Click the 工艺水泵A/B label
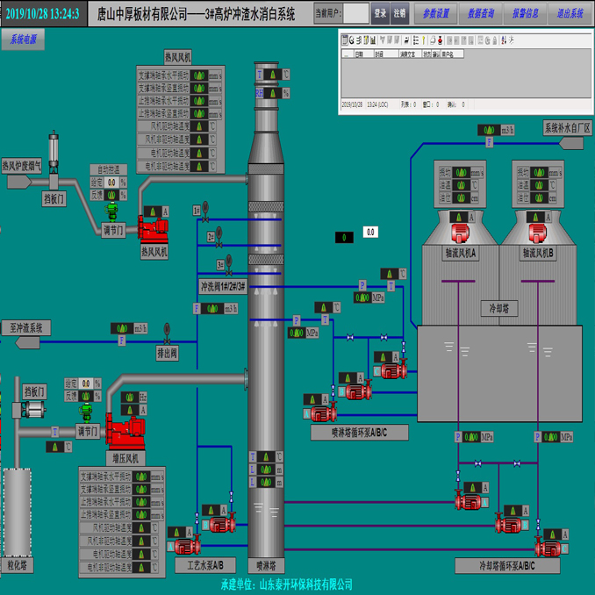Viewport: 595px width, 595px height. [x=205, y=565]
